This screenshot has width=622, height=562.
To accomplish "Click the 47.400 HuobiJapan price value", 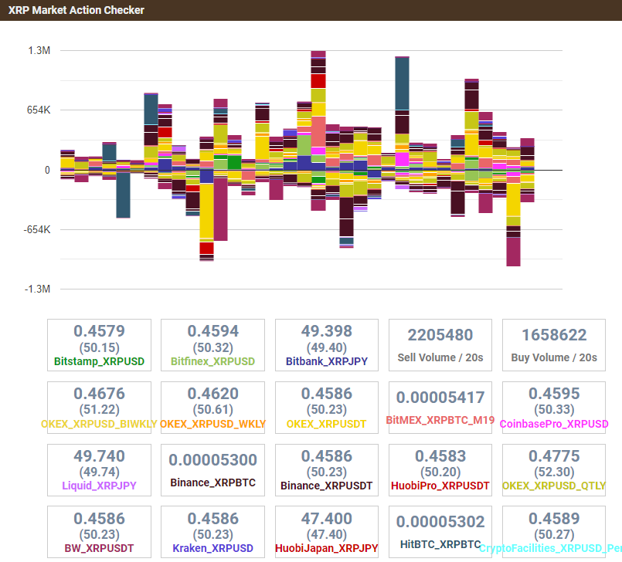I will click(327, 519).
